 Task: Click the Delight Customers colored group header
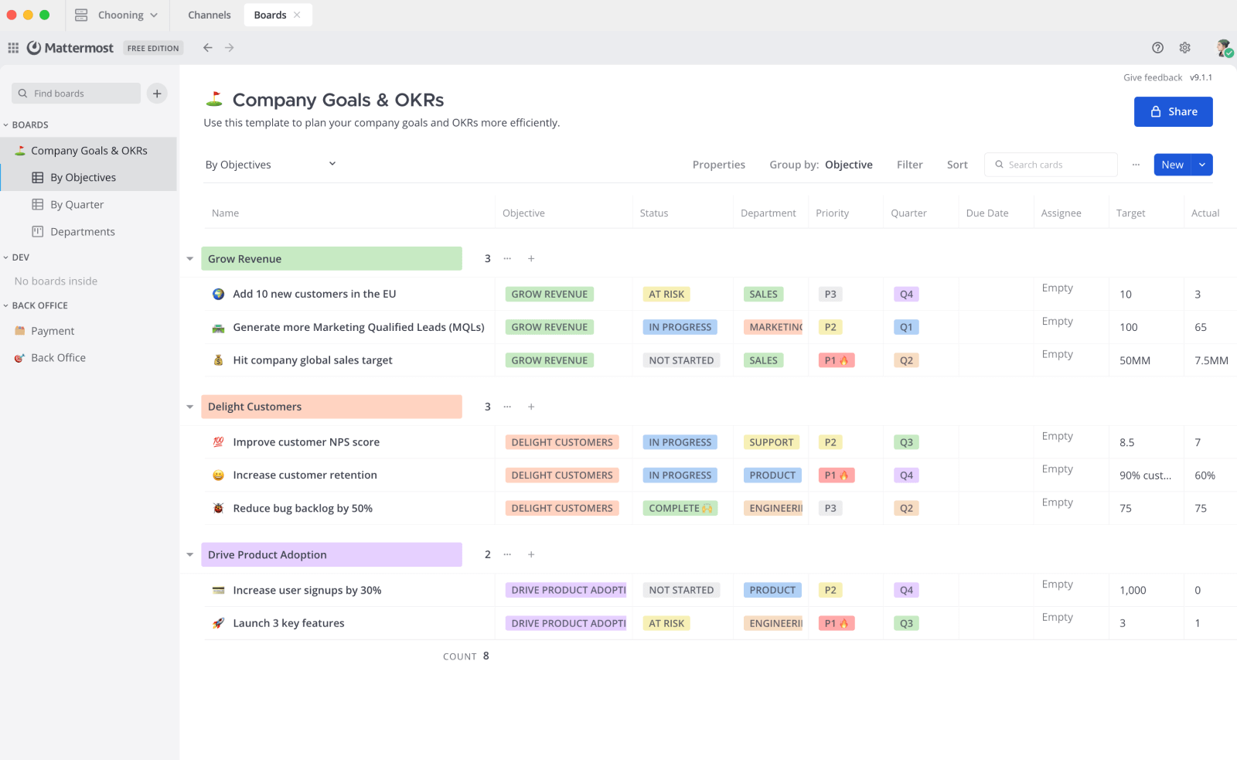[331, 407]
